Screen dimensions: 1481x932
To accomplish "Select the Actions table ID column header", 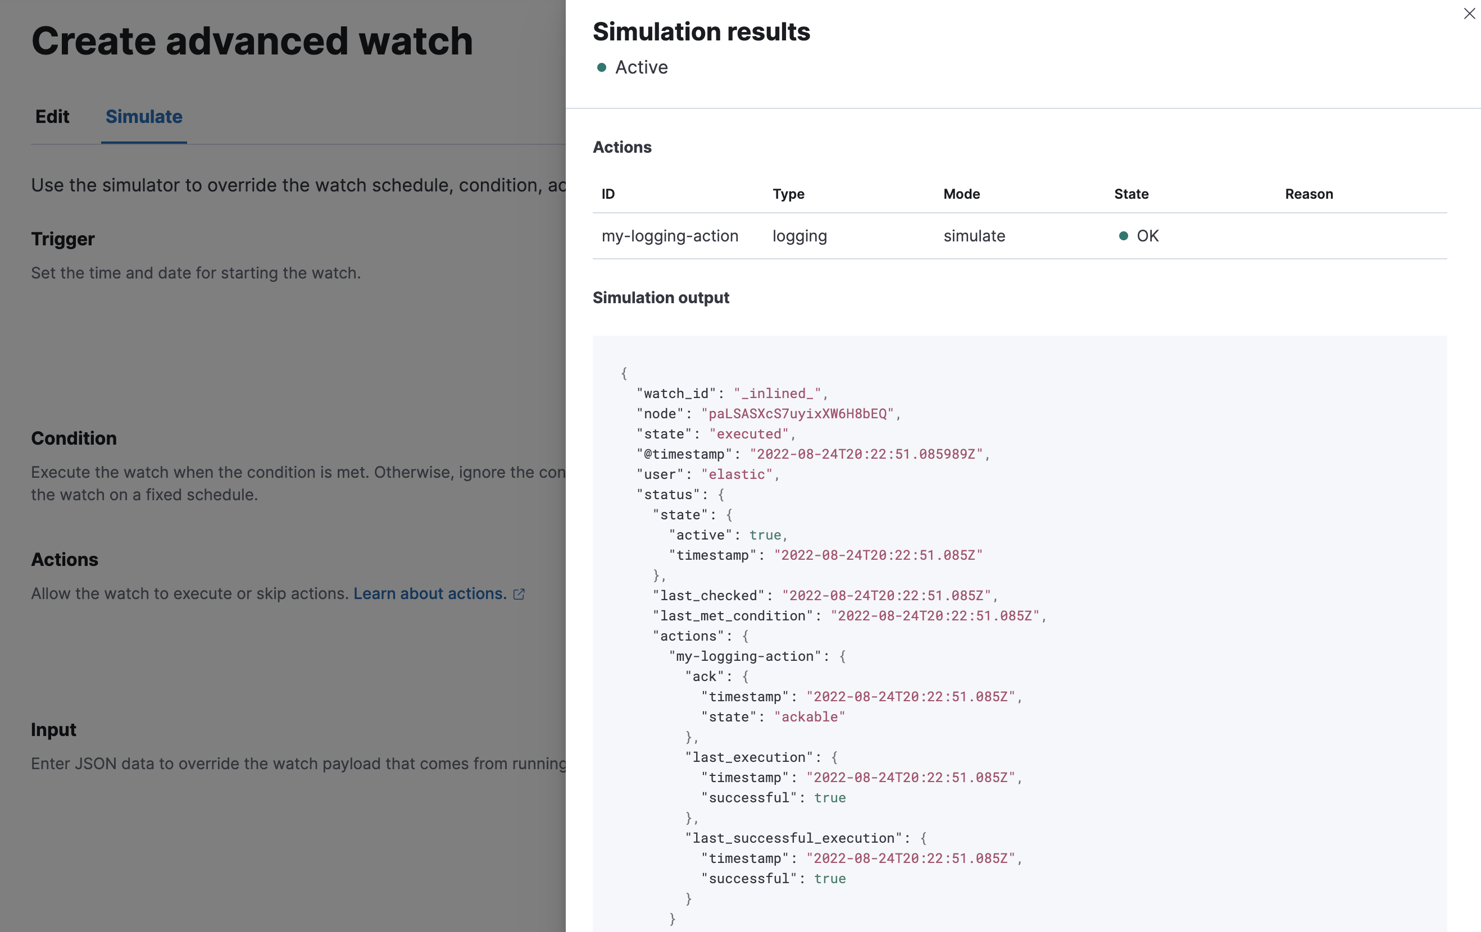I will tap(608, 194).
